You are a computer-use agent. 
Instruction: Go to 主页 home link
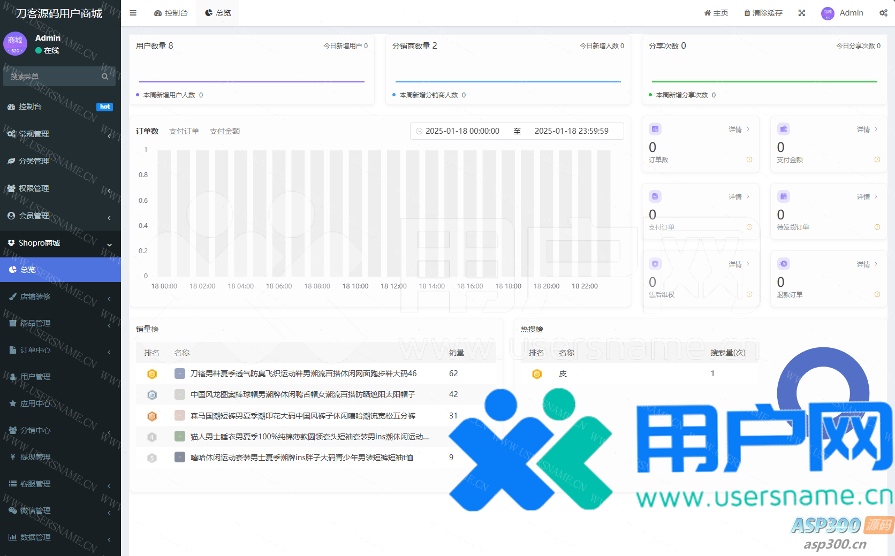(716, 13)
